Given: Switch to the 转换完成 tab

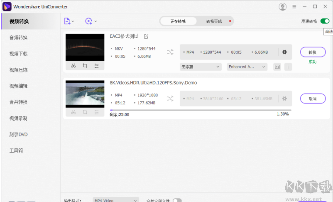Looking at the screenshot, I should coord(214,21).
